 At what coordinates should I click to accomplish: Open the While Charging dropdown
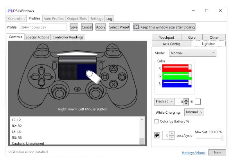(194, 112)
